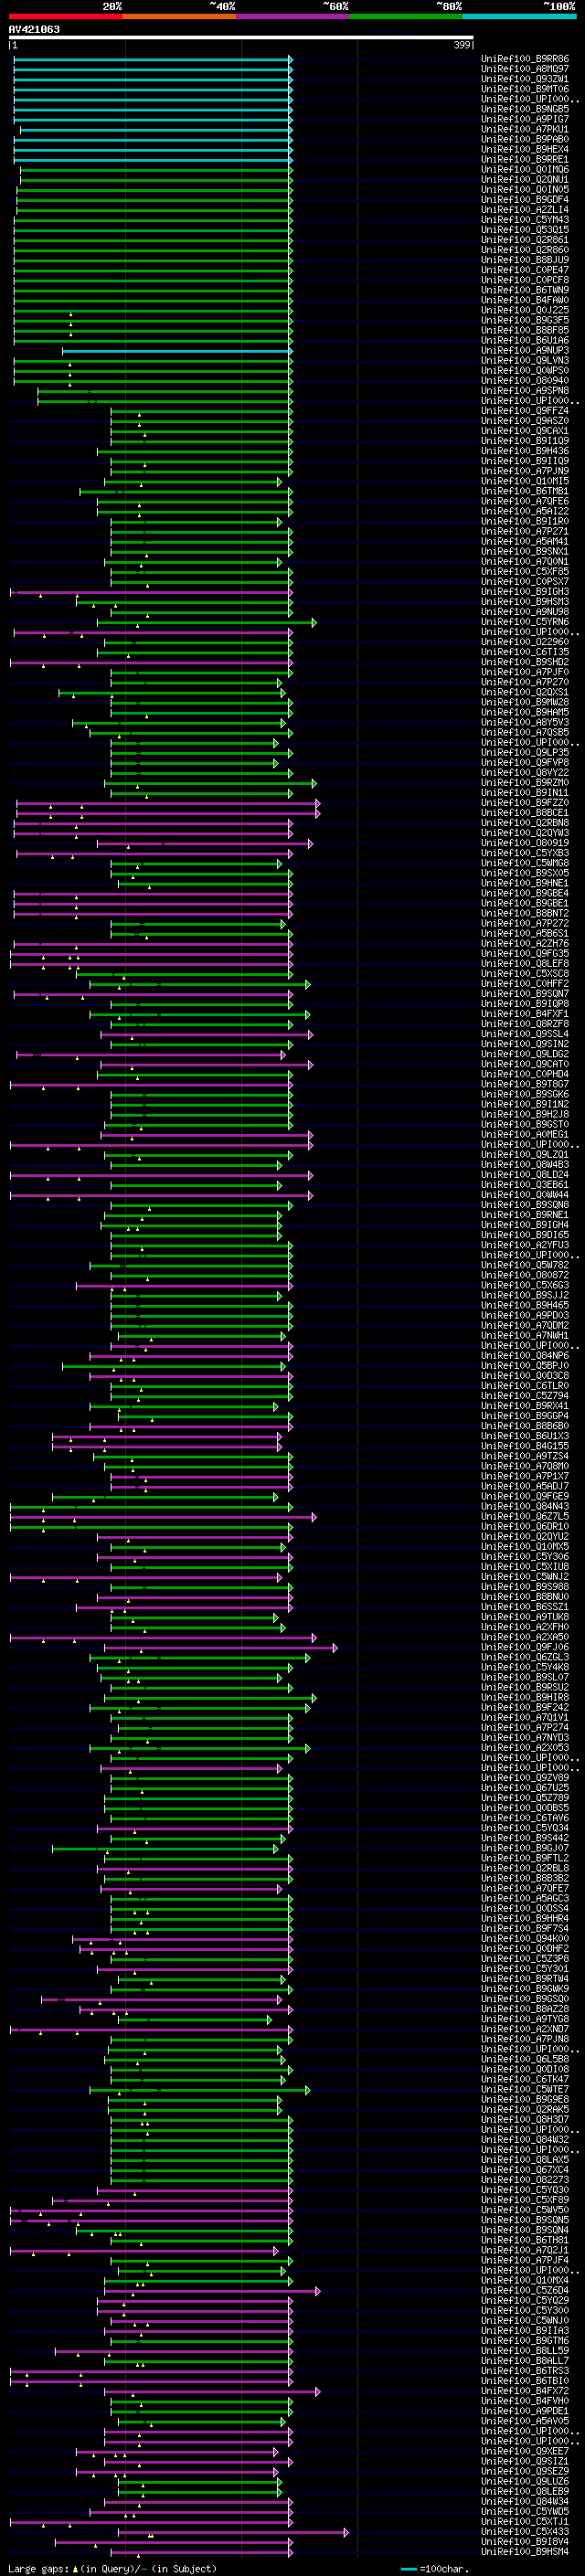The width and height of the screenshot is (585, 2576).
Task: Select the UniRef100_B9MW28 label
Action: pos(525,702)
